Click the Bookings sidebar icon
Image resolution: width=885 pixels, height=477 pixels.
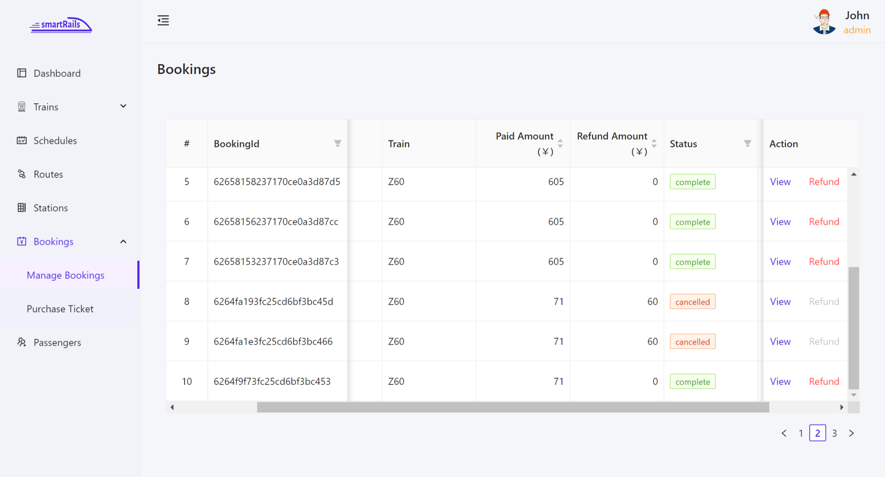21,242
